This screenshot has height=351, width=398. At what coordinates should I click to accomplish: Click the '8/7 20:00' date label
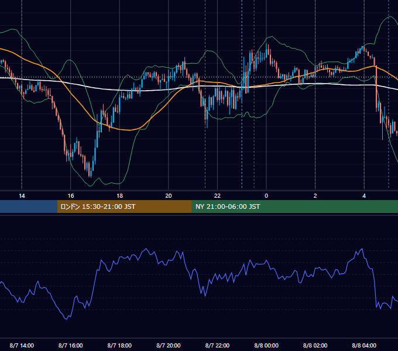point(169,345)
